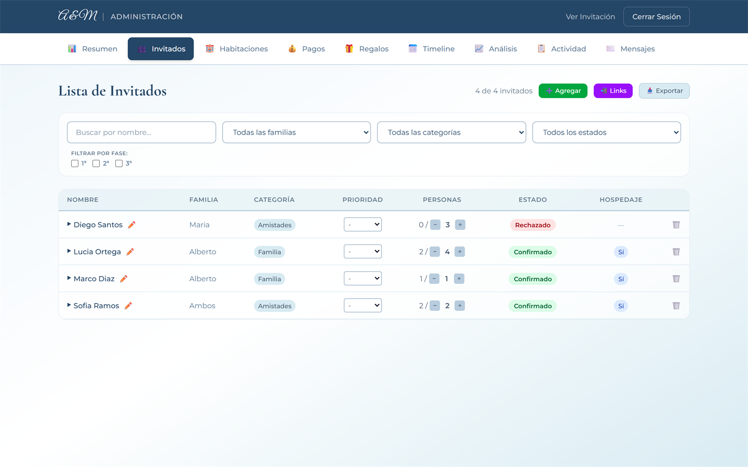Decrease persons count for Diego Santos

[435, 225]
